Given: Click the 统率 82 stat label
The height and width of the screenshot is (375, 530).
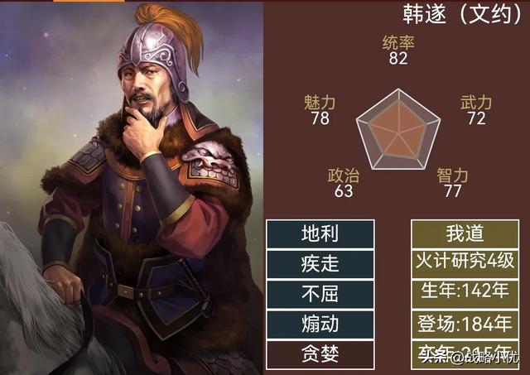Looking at the screenshot, I should click(x=398, y=50).
